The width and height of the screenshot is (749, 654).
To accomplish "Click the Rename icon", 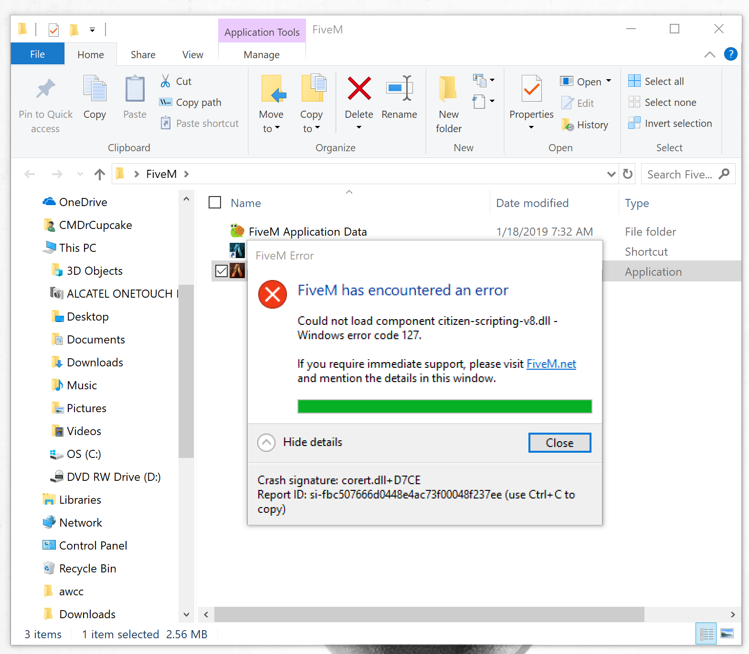I will [399, 88].
